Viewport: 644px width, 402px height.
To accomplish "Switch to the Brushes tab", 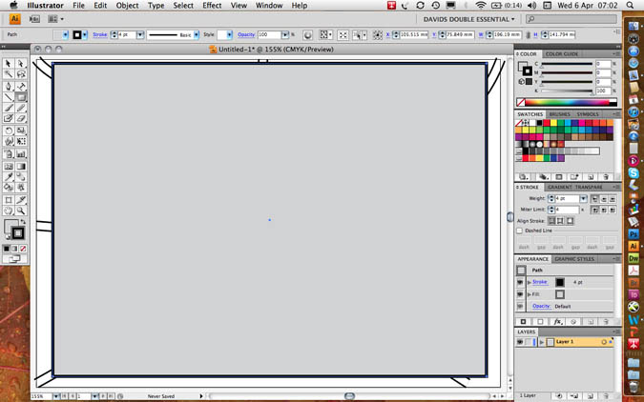I will click(559, 114).
